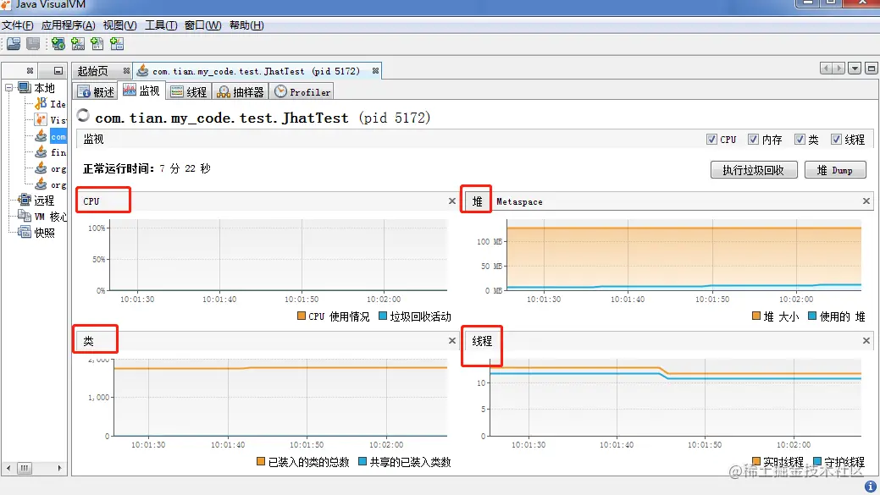Open 窗口(W) menu
The width and height of the screenshot is (880, 495).
coord(202,25)
